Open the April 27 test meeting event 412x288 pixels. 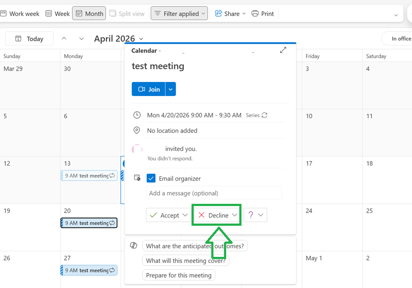[89, 270]
